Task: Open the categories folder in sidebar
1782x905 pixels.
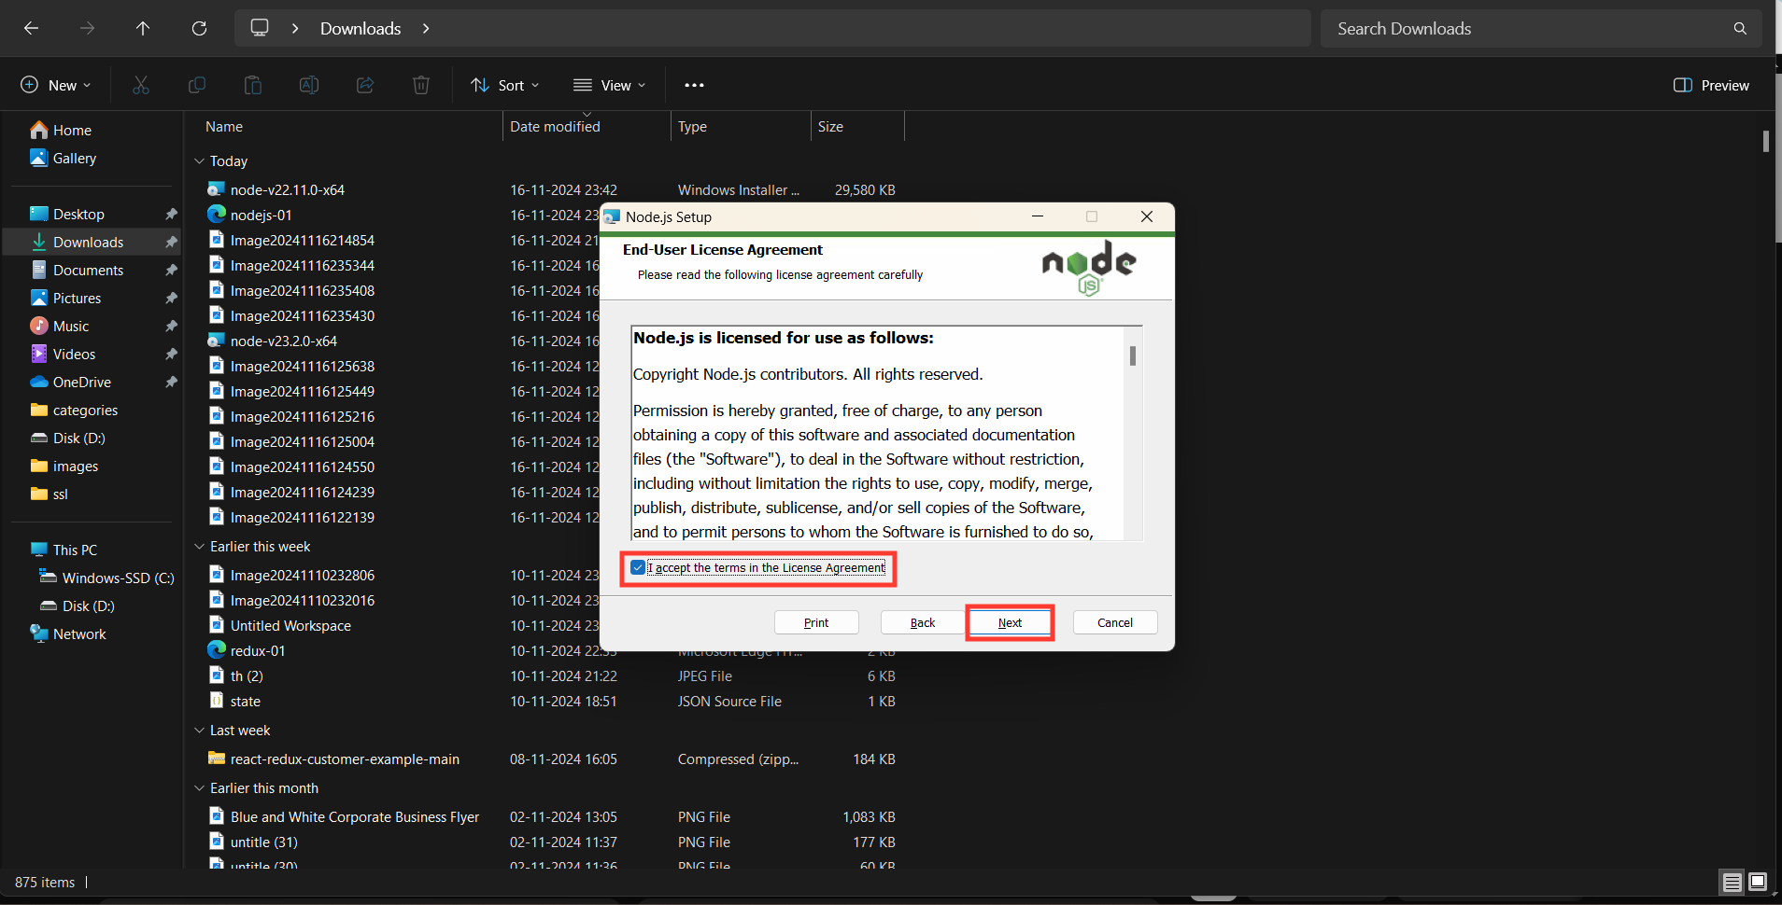Action: click(85, 410)
